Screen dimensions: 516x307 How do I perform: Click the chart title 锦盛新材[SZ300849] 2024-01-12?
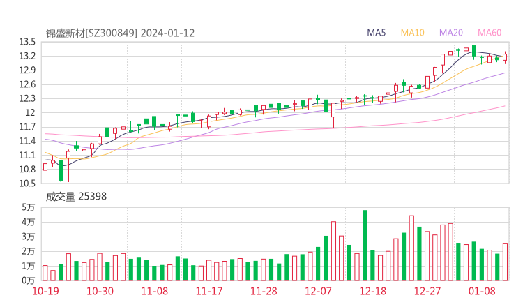coord(120,33)
